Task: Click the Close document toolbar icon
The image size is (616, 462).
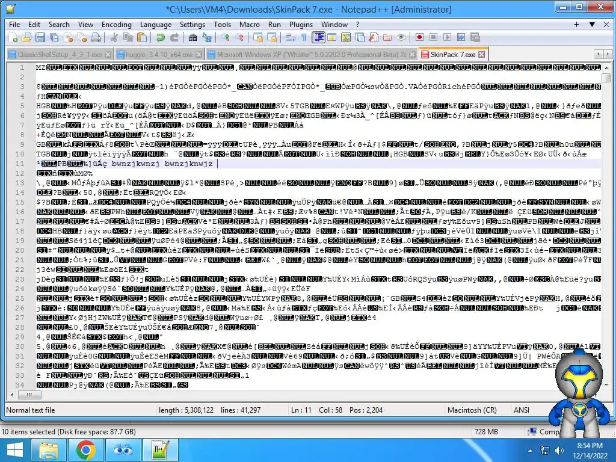Action: pyautogui.click(x=69, y=37)
